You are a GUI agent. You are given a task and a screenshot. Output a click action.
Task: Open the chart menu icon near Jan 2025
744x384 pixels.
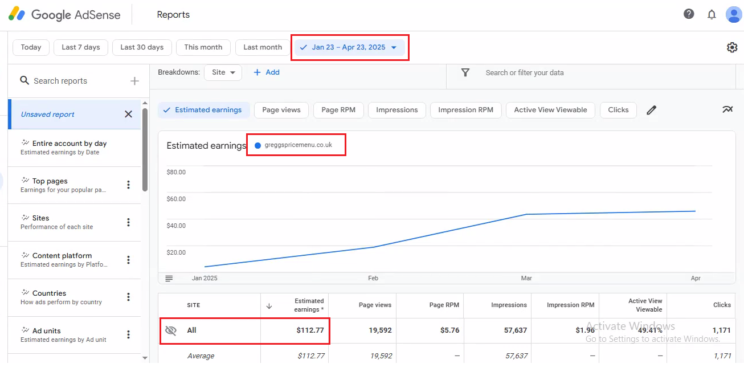pyautogui.click(x=169, y=278)
